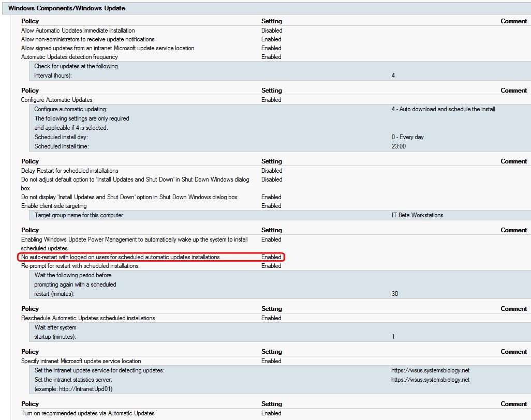531x420 pixels.
Task: Select 'Do not display Install Updates and Shut Down' policy
Action: (x=129, y=197)
